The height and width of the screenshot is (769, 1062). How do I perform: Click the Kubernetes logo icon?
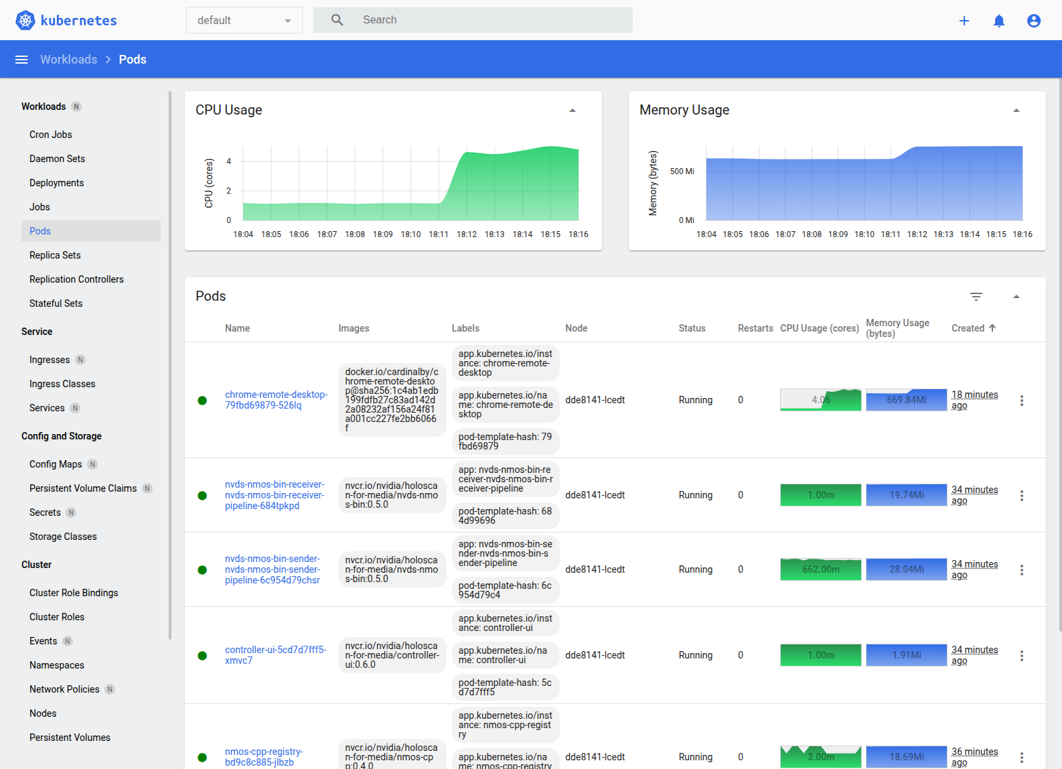tap(25, 20)
